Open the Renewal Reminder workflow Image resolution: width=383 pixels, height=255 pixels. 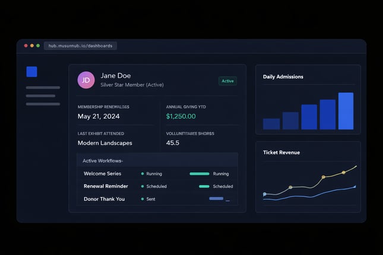[106, 186]
